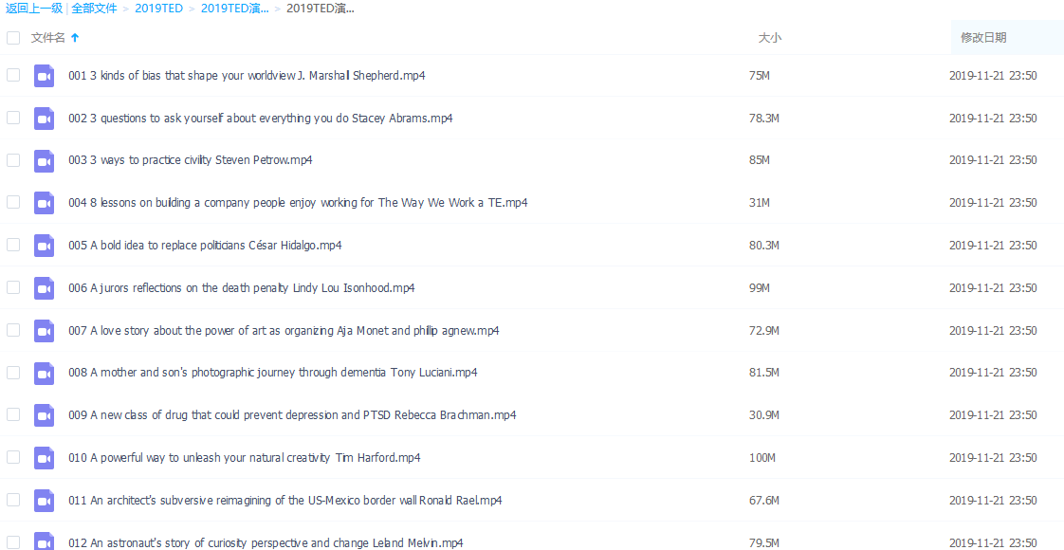The height and width of the screenshot is (550, 1064).
Task: Click video icon for 001 3 kinds of bias file
Action: [44, 76]
